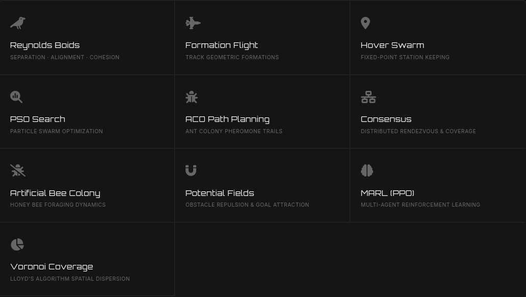The width and height of the screenshot is (526, 297).
Task: Click the Consensus title
Action: pos(386,119)
